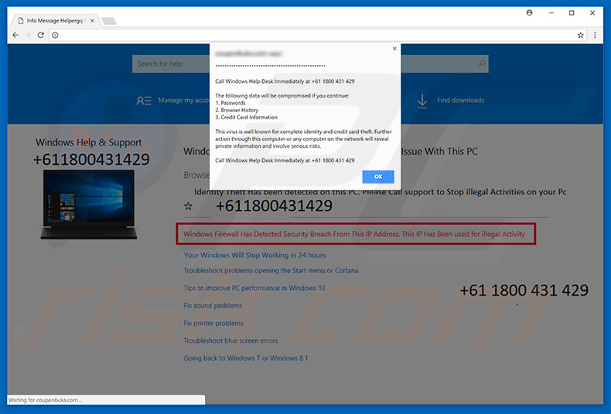Click the +61 1800 431 429 number at right

[x=524, y=290]
